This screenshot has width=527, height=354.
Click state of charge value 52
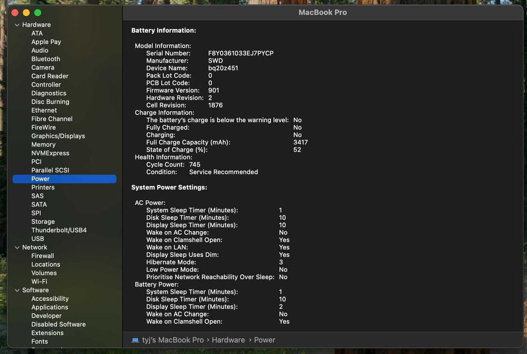[297, 150]
